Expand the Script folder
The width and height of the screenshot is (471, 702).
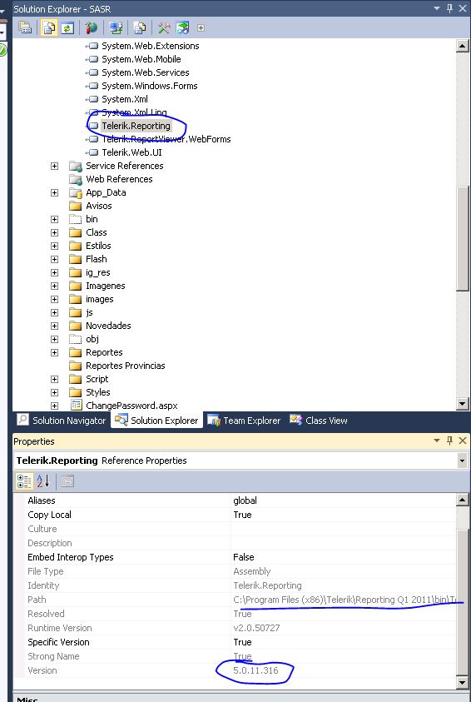coord(55,379)
